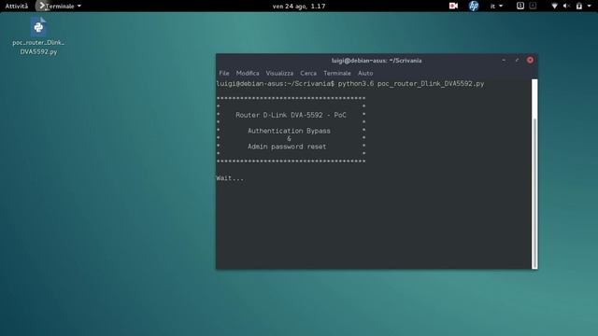Click the terminal title 'luigi@debian-asus: ~/Scrivania'

point(377,61)
